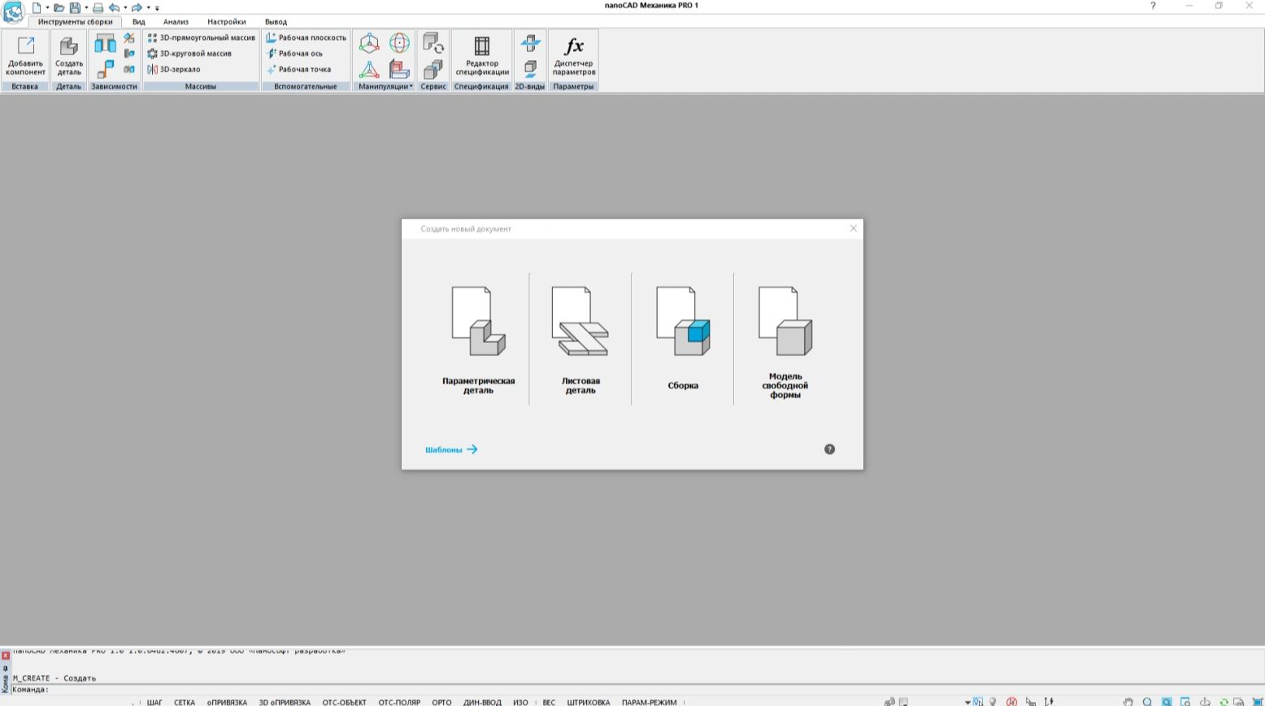The height and width of the screenshot is (706, 1265).
Task: Switch to the Настройки tab
Action: pos(226,22)
